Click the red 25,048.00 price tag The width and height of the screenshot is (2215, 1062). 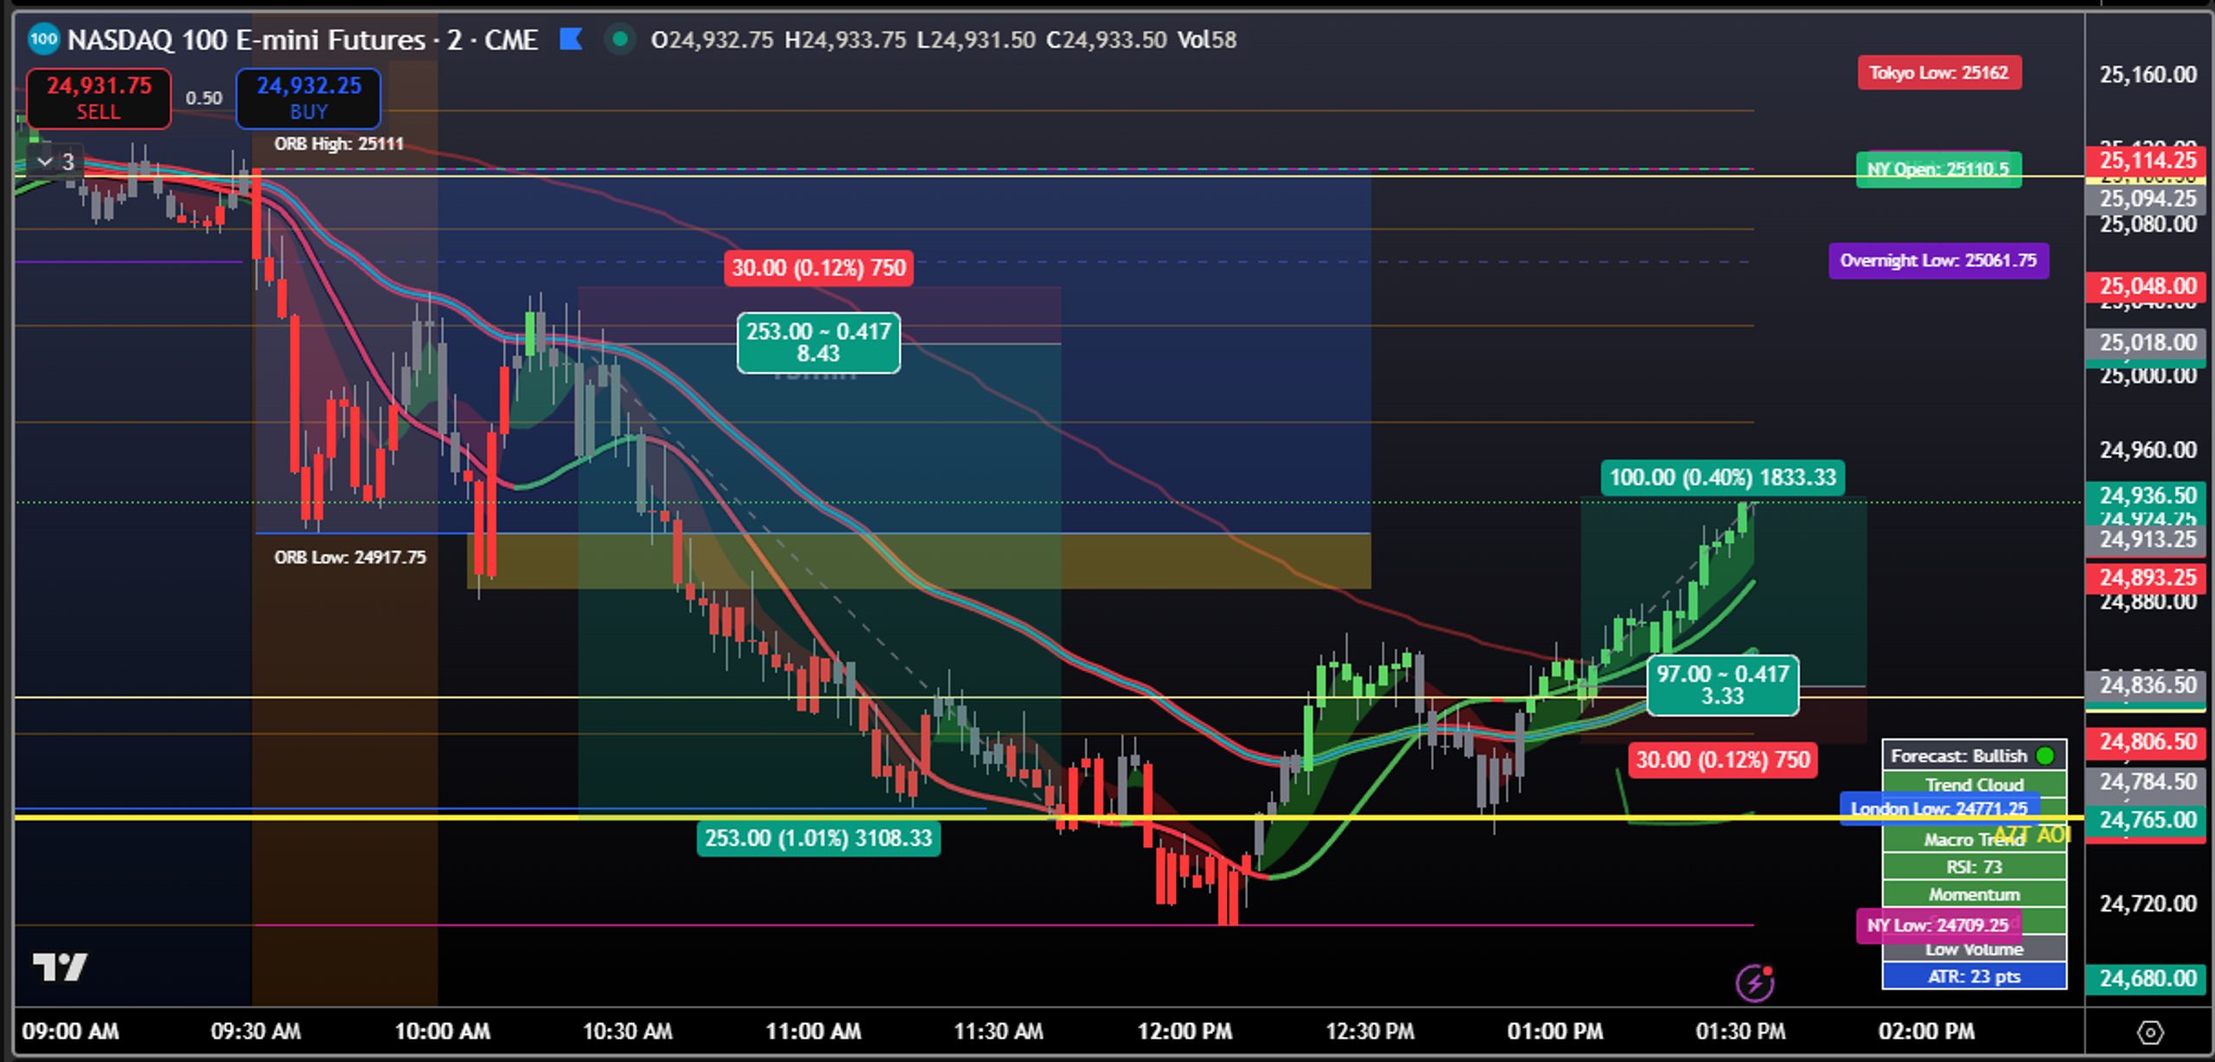coord(2148,285)
